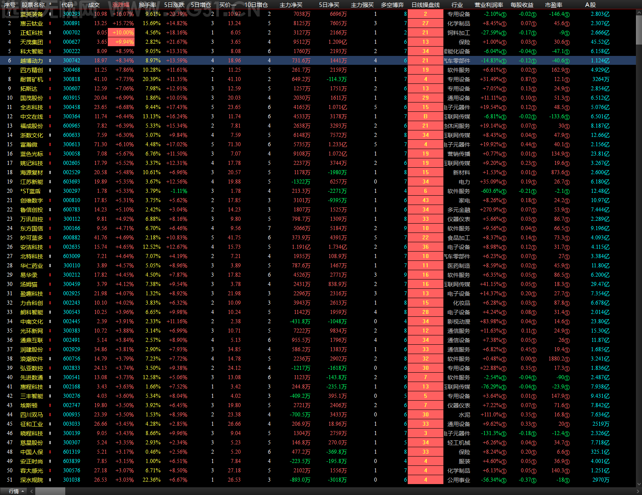Select stock name 四方精创

(32, 70)
